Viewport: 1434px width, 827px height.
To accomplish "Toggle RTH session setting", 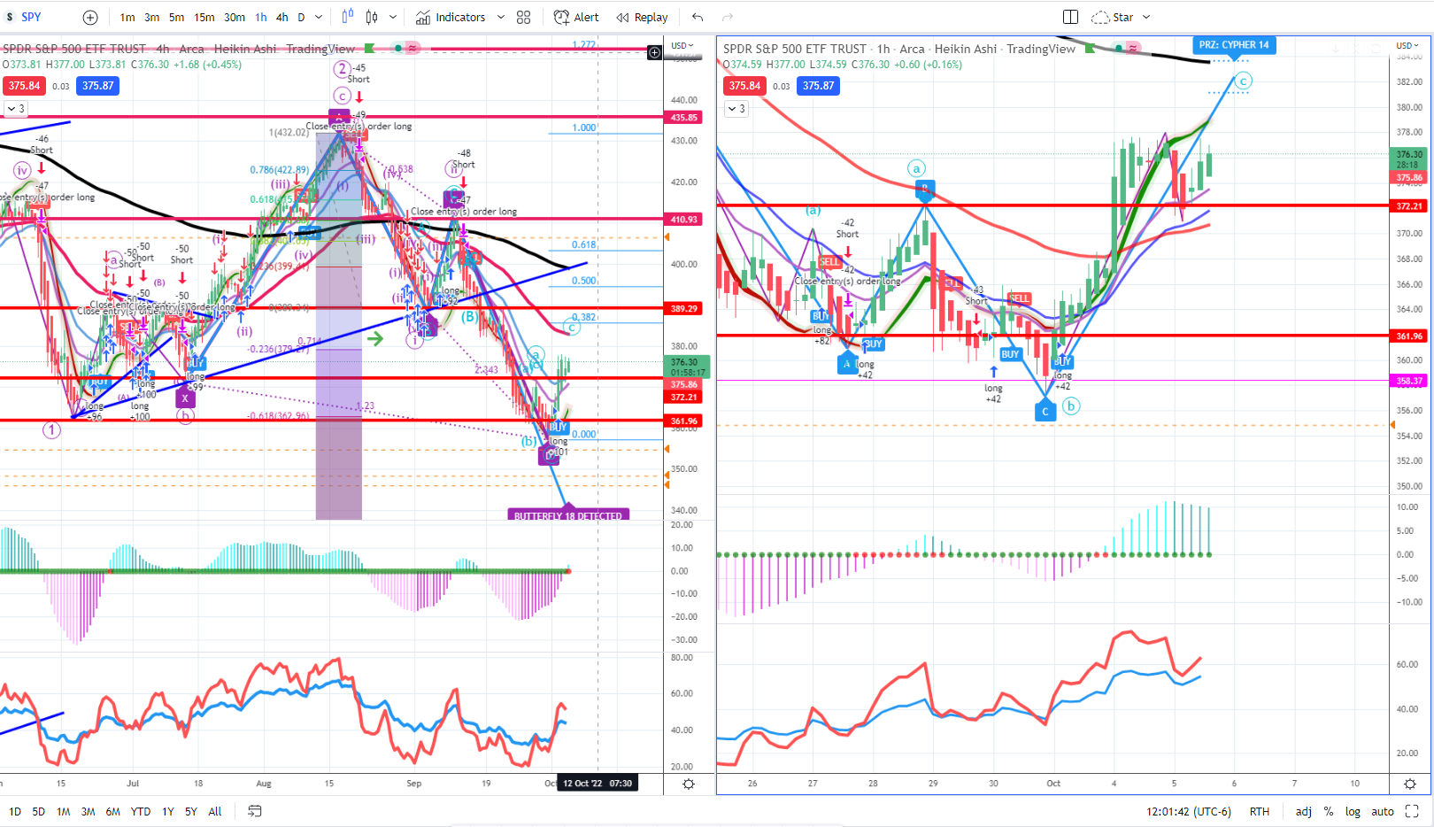I will pyautogui.click(x=1260, y=811).
